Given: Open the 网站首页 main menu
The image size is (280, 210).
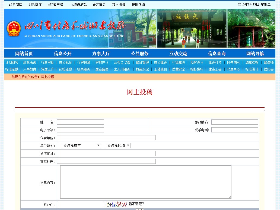Looking at the screenshot, I should [24, 54].
